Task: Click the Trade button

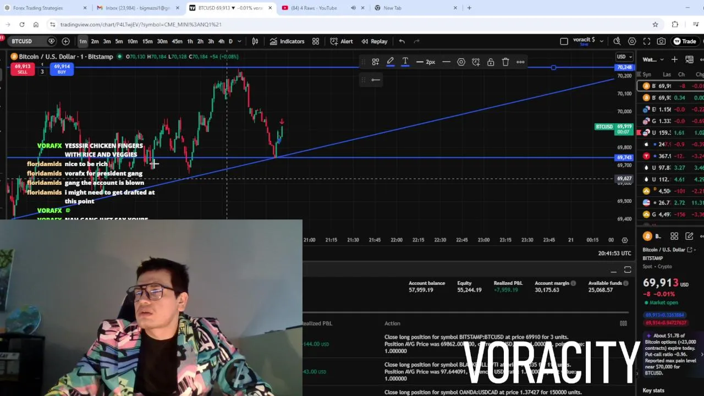Action: [x=685, y=41]
